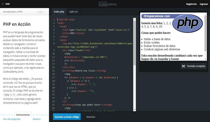This screenshot has height=122, width=210.
Task: Click Guardar y enviar código button
Action: click(x=67, y=117)
